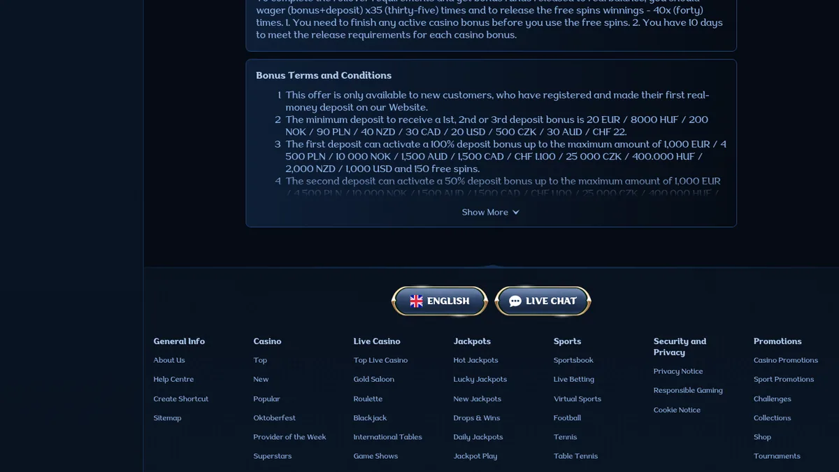Expand terms with Show More chevron
Image resolution: width=839 pixels, height=472 pixels.
[x=516, y=212]
